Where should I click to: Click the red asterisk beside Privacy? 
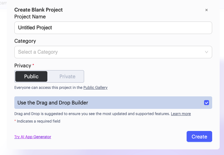[x=33, y=65]
